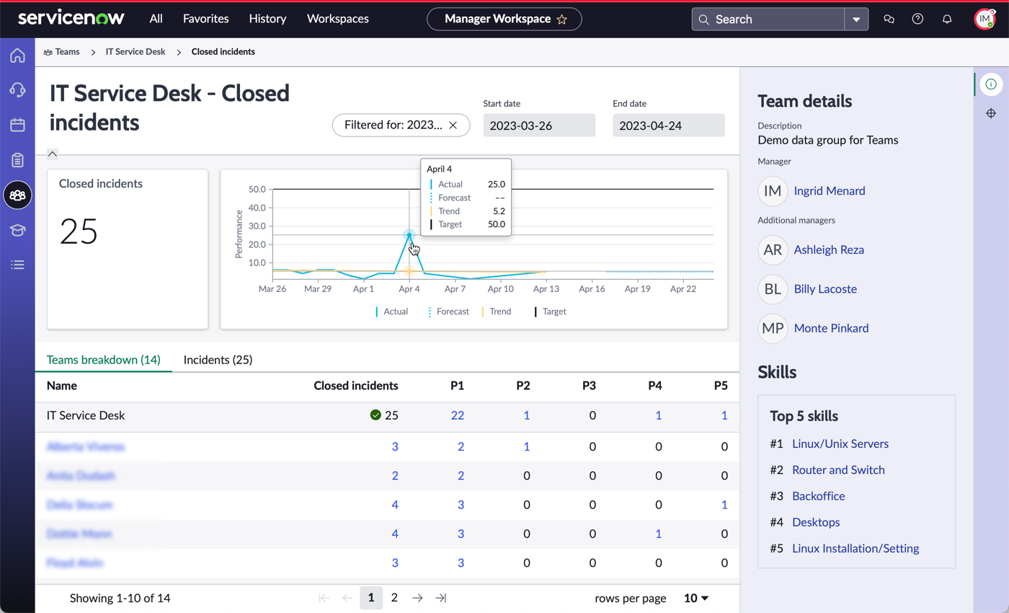Open the chat conversations icon

tap(889, 19)
